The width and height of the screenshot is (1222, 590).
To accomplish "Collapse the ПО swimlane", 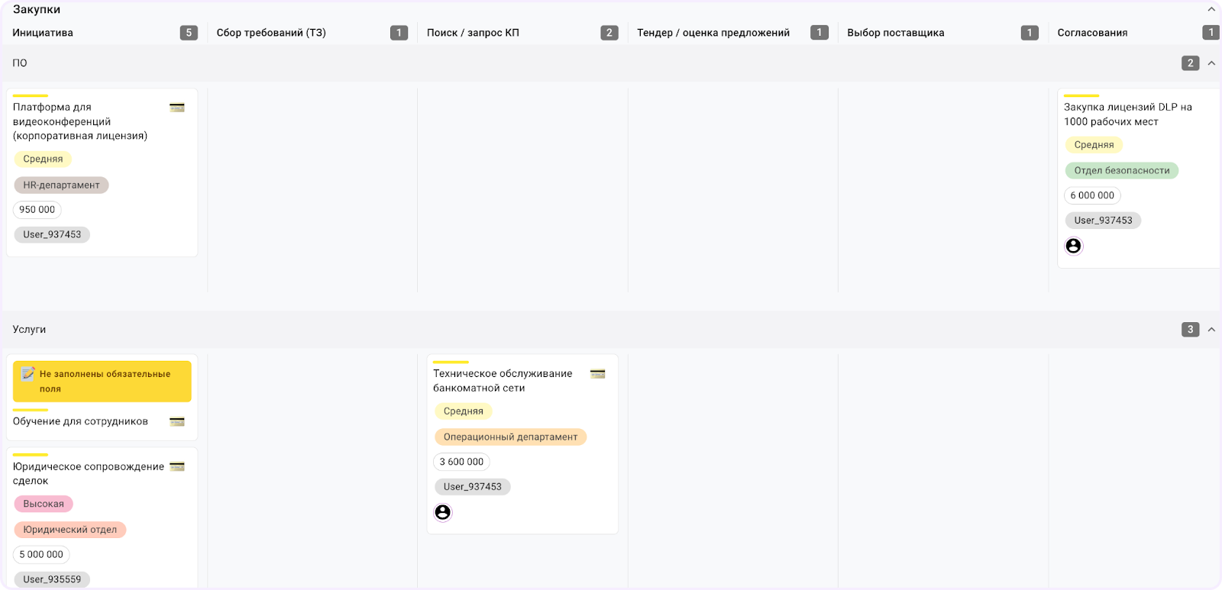I will tap(1211, 63).
